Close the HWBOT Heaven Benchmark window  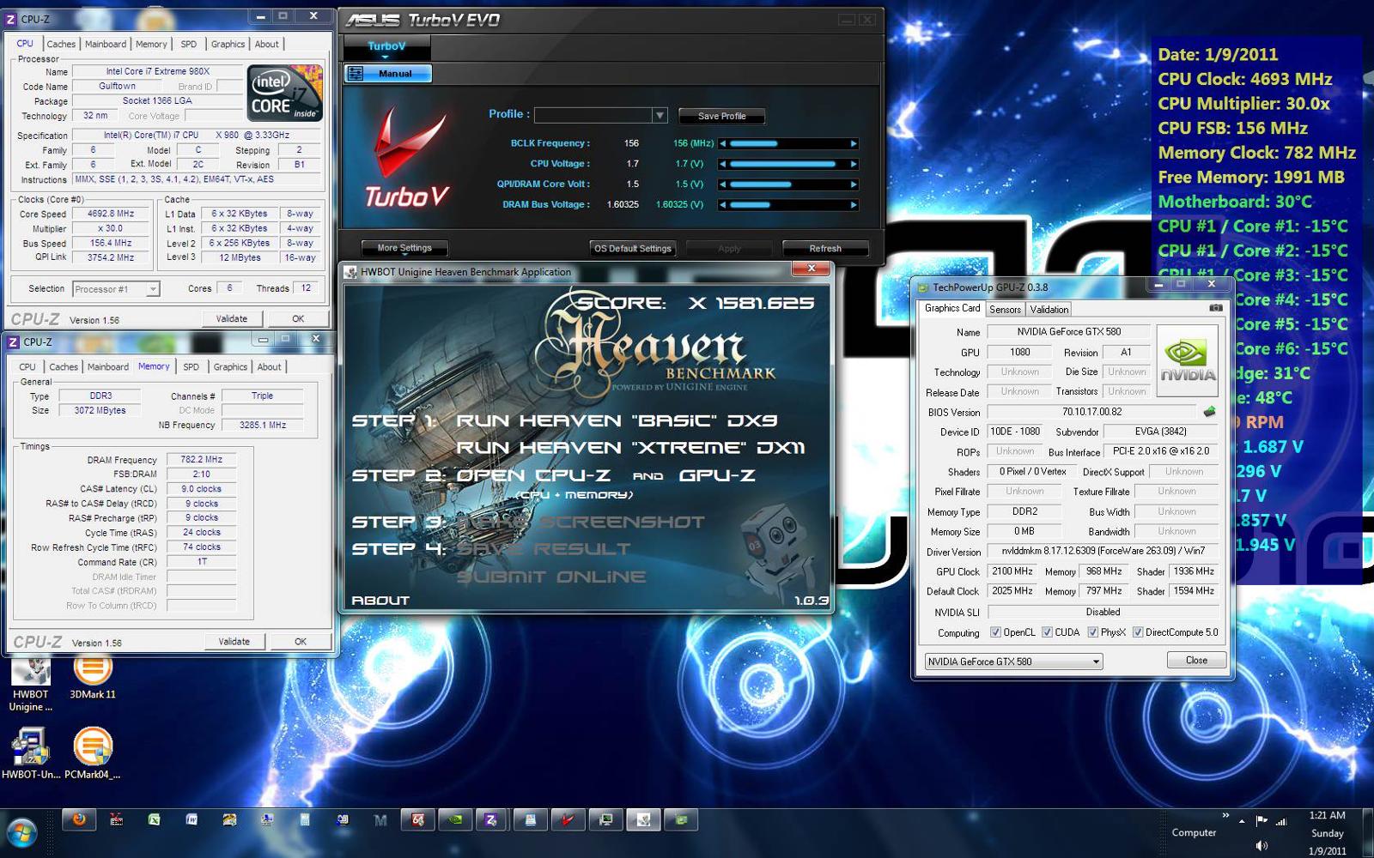pos(812,269)
